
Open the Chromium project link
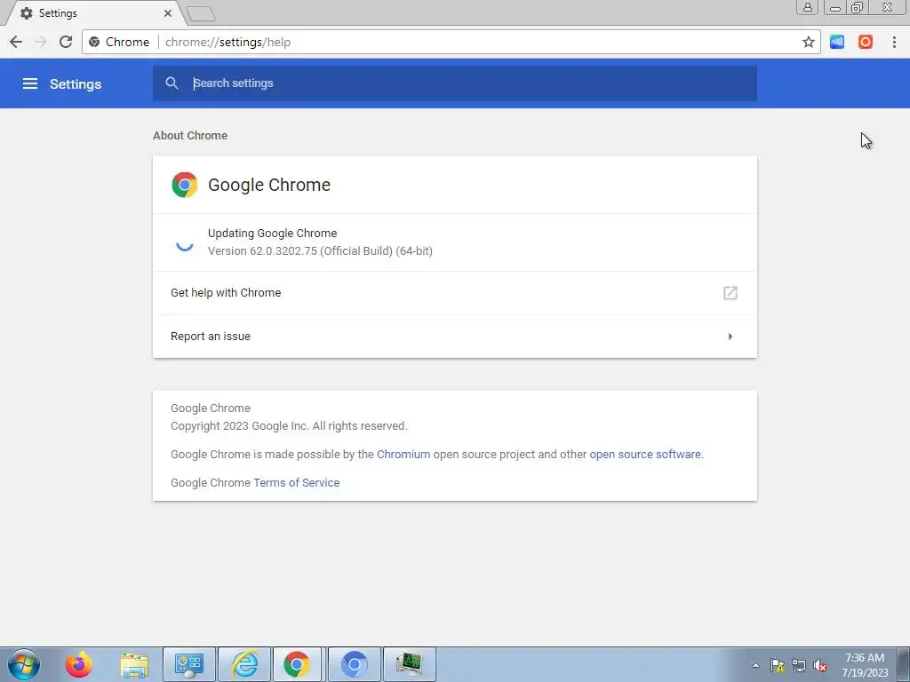(403, 454)
